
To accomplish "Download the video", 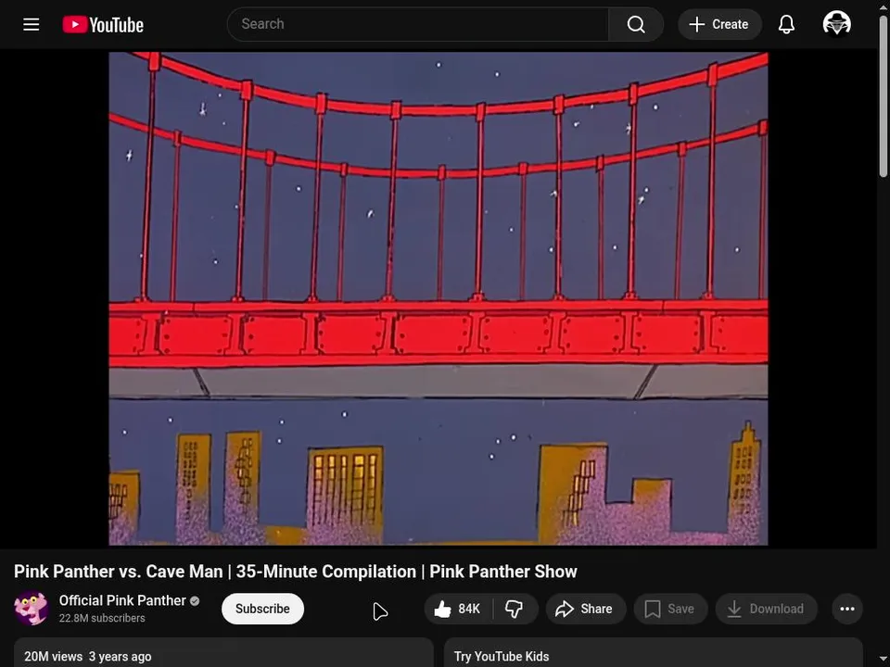I will [x=767, y=609].
